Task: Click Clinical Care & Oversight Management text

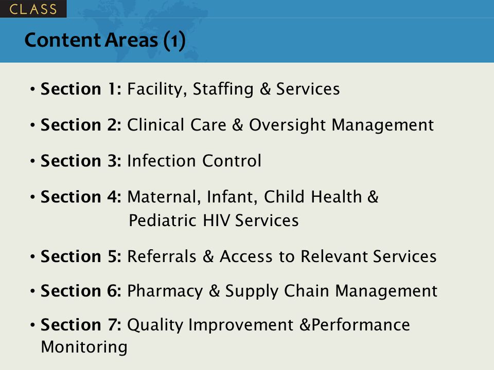Action: 280,125
